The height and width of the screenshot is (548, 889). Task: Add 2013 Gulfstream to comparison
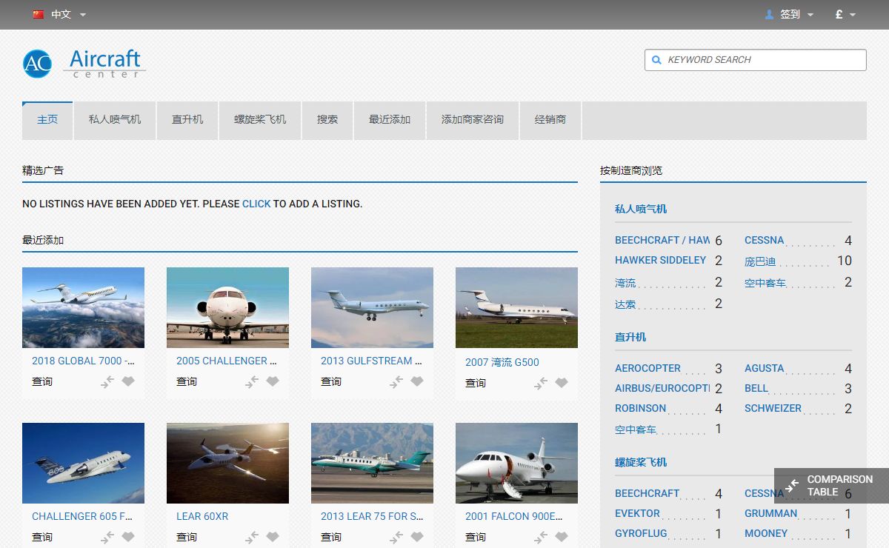[x=397, y=381]
